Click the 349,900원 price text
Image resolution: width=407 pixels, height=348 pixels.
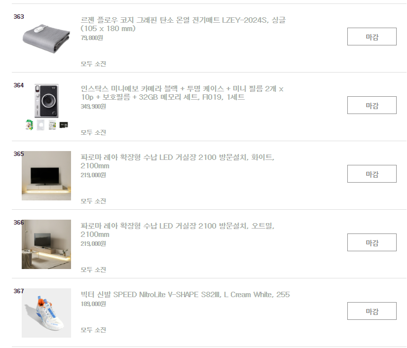click(x=93, y=107)
